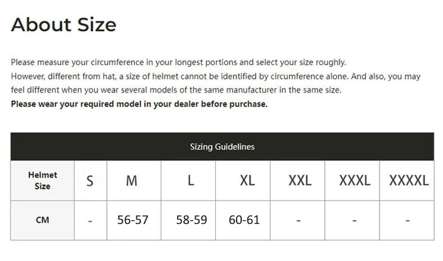This screenshot has height=261, width=443.
Task: Click the S size column header
Action: coord(90,181)
